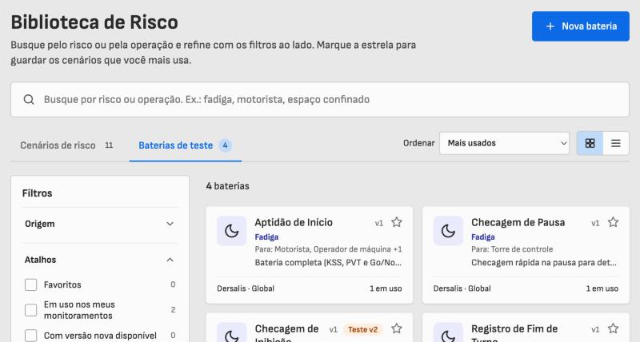640x342 pixels.
Task: Click the Filtros panel heading
Action: tap(37, 193)
